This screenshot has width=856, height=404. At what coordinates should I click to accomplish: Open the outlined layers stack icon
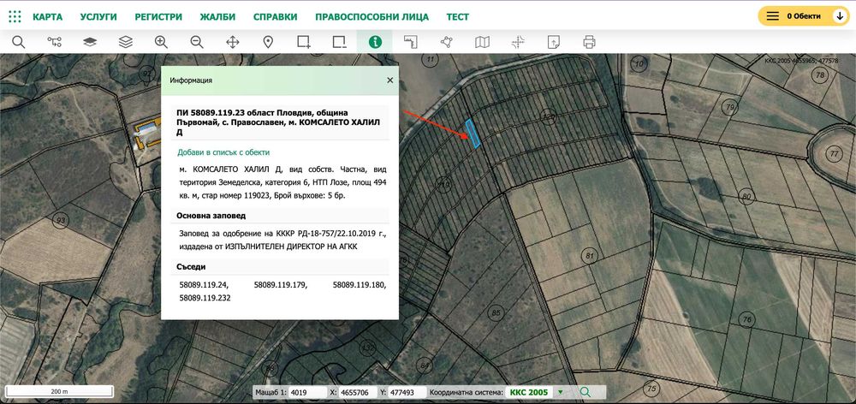click(126, 42)
